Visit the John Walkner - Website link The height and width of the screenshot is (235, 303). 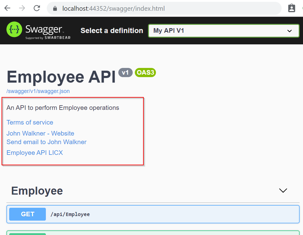(40, 133)
